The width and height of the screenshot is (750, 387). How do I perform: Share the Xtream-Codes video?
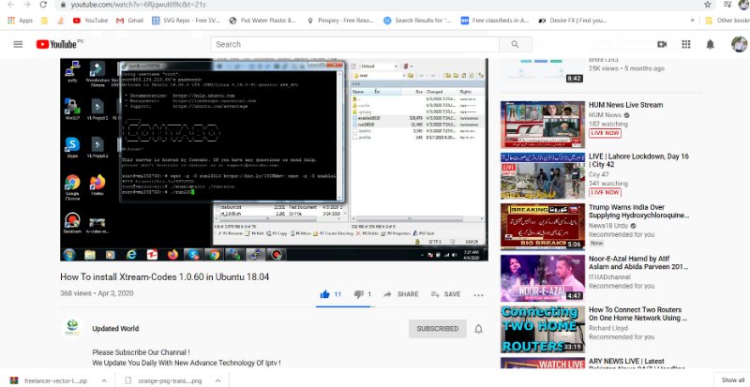tap(400, 294)
